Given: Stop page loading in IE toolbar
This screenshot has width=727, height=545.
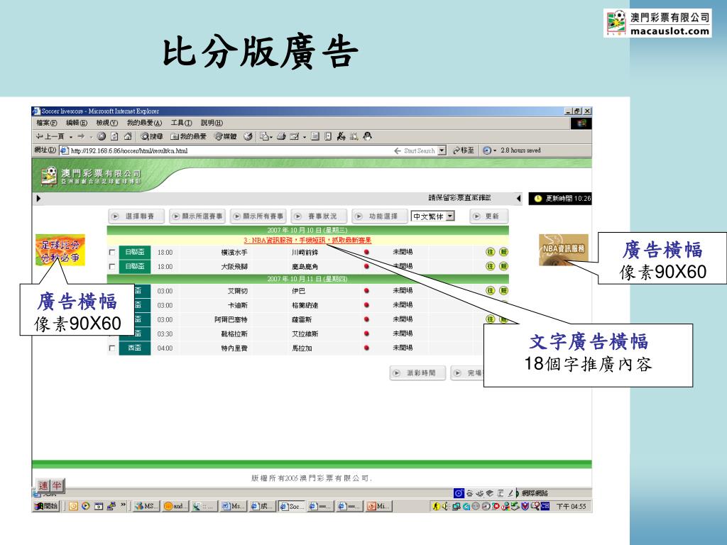Looking at the screenshot, I should point(102,136).
